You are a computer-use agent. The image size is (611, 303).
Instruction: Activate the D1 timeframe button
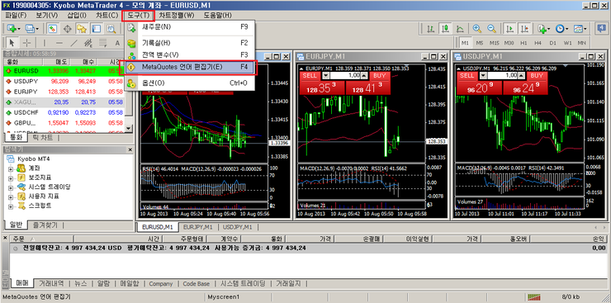(552, 43)
